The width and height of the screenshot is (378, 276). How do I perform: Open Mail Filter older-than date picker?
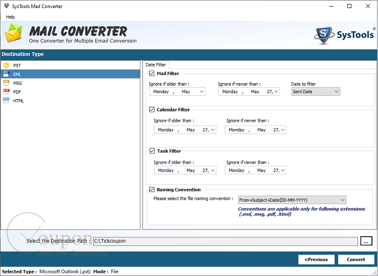click(202, 92)
